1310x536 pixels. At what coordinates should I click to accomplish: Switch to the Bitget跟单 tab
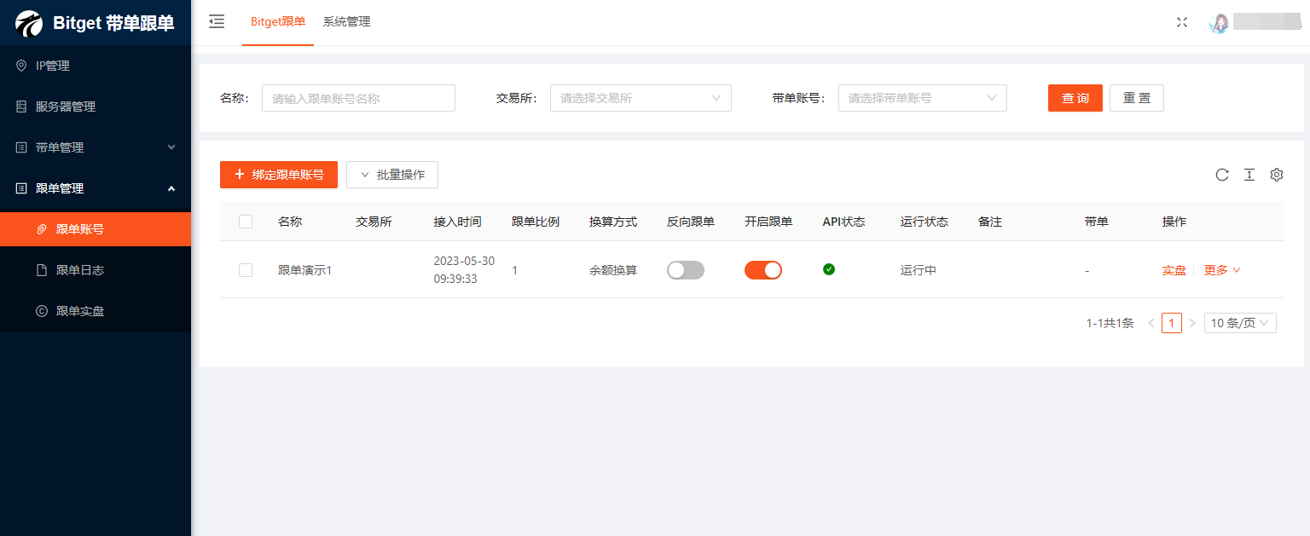[278, 22]
